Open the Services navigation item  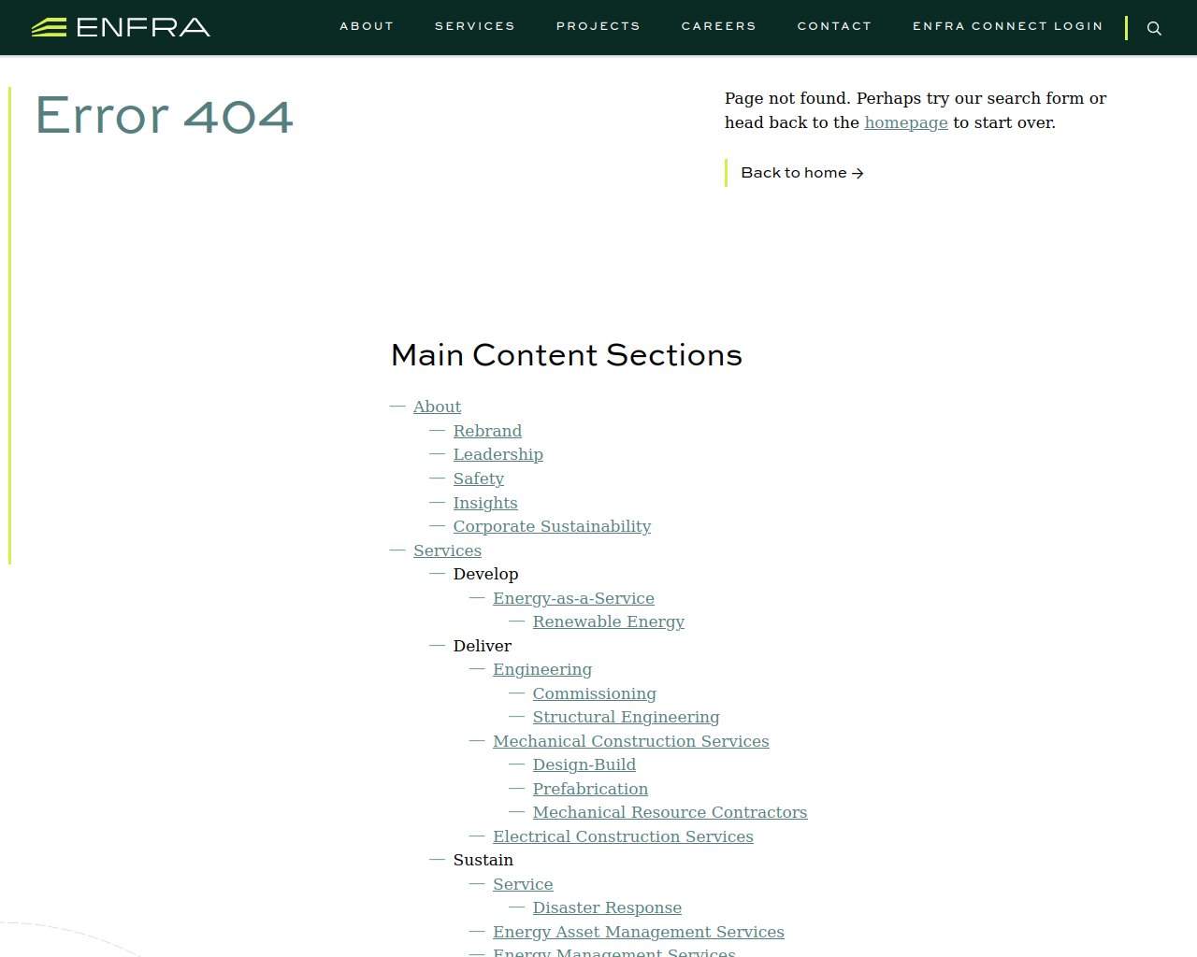click(475, 26)
